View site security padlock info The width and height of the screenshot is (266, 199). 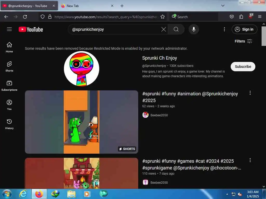(x=50, y=17)
